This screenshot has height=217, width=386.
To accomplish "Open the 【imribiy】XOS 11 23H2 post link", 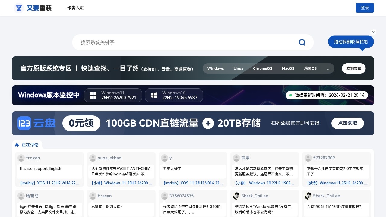I will 49,183.
